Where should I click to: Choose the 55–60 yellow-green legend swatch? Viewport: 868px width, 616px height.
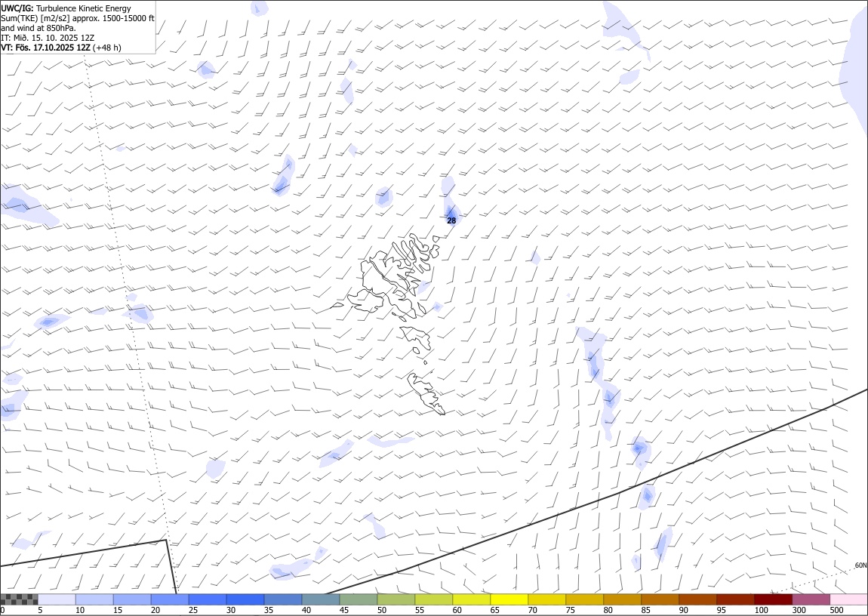[434, 599]
